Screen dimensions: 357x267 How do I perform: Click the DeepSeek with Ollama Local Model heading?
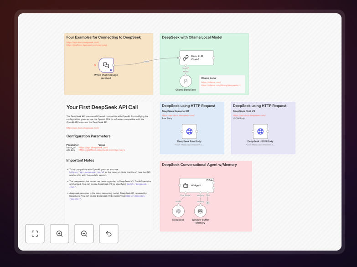pos(192,37)
